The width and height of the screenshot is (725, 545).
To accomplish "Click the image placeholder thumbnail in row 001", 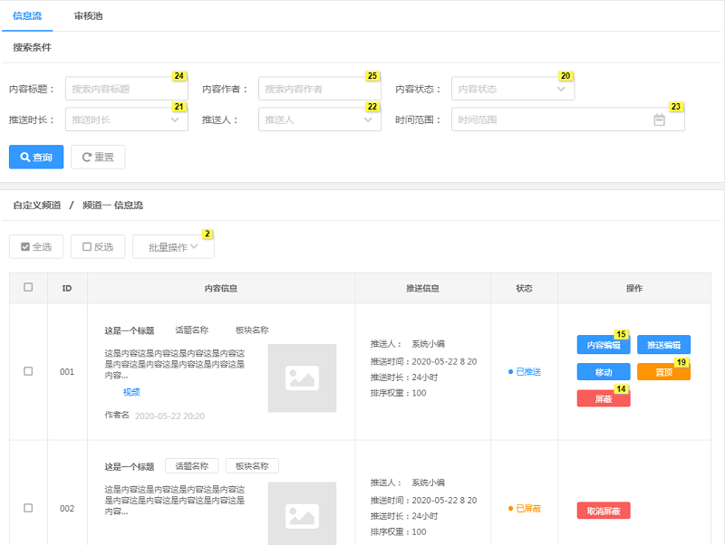I will coord(302,378).
